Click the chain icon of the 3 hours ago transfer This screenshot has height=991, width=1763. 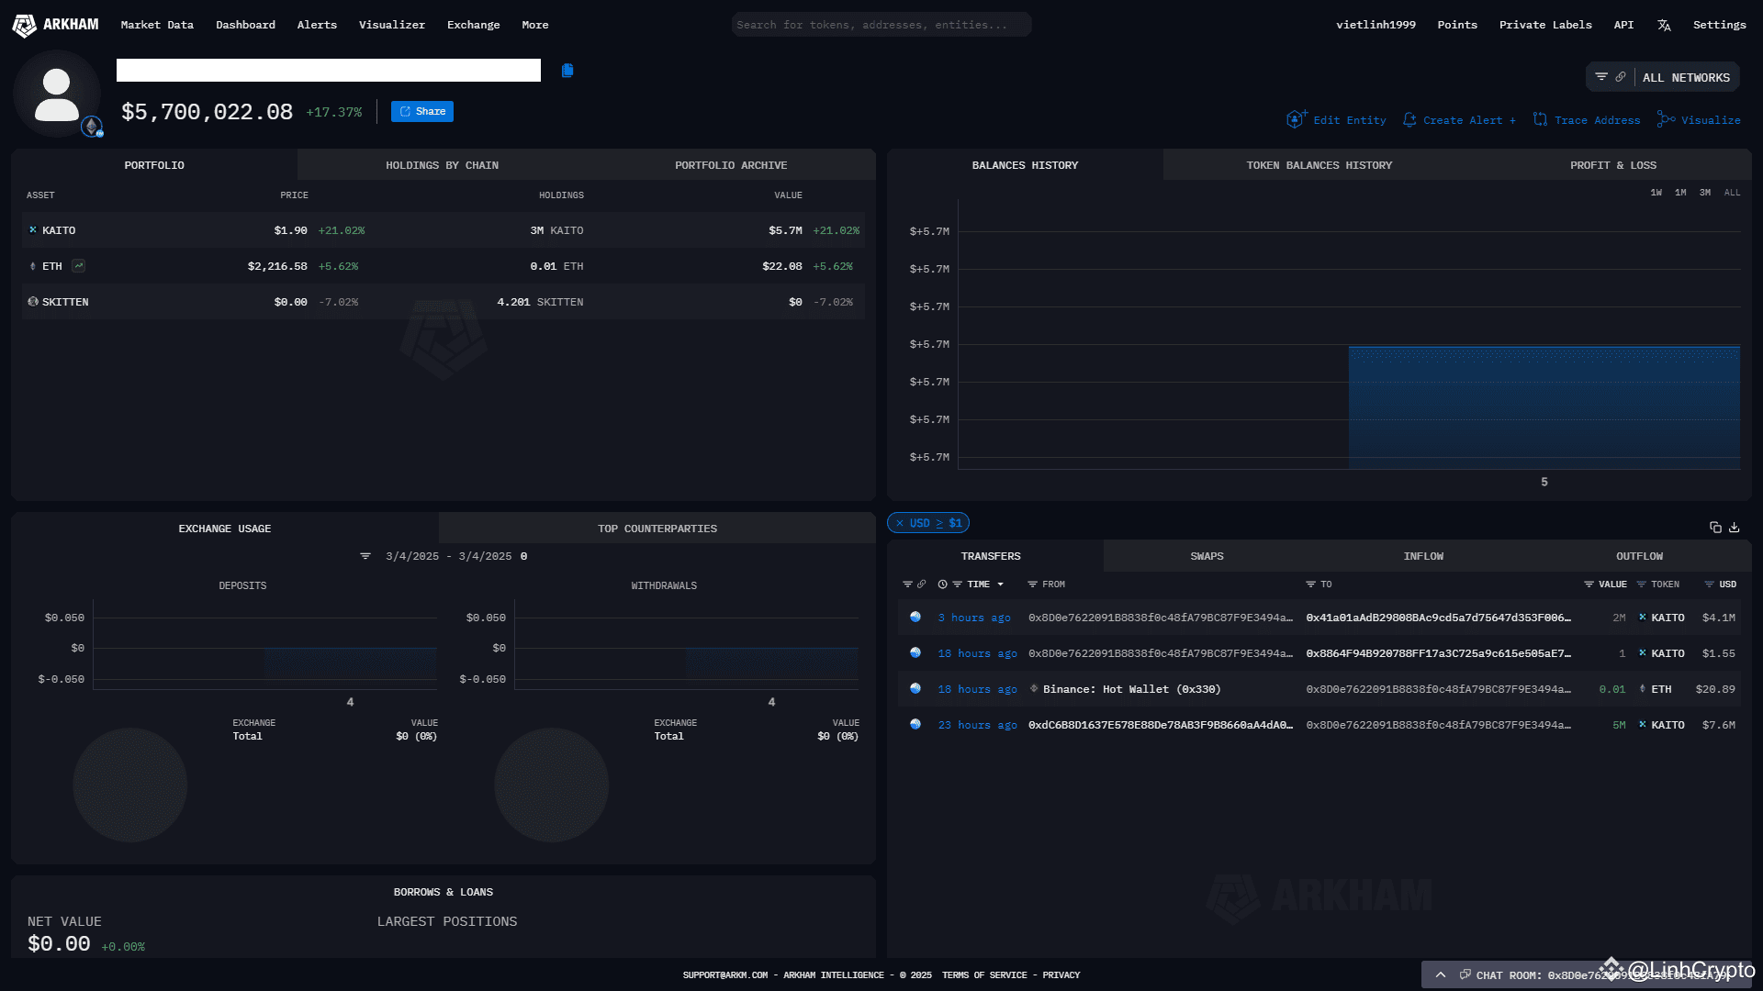(x=915, y=618)
